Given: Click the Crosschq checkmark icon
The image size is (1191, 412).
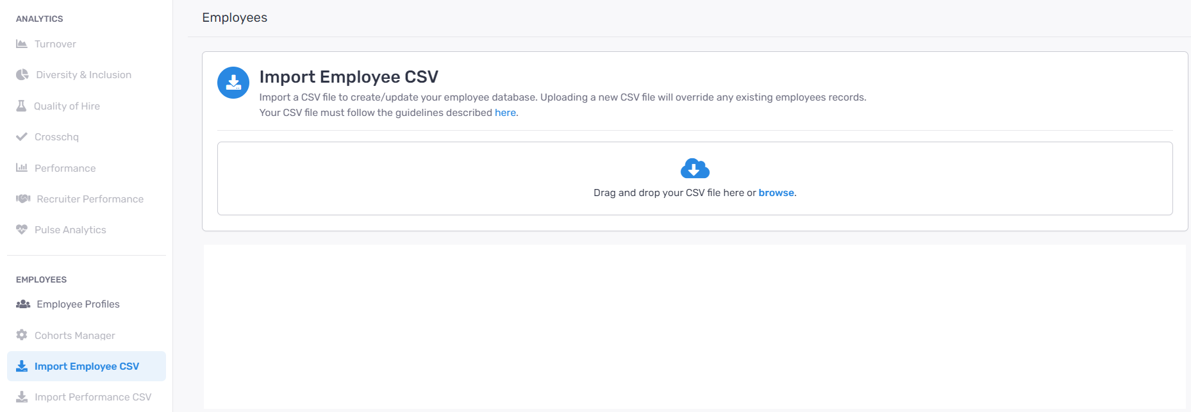Looking at the screenshot, I should 22,136.
